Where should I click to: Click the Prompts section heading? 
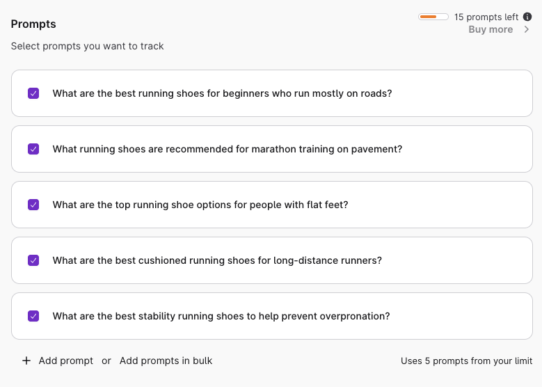33,24
